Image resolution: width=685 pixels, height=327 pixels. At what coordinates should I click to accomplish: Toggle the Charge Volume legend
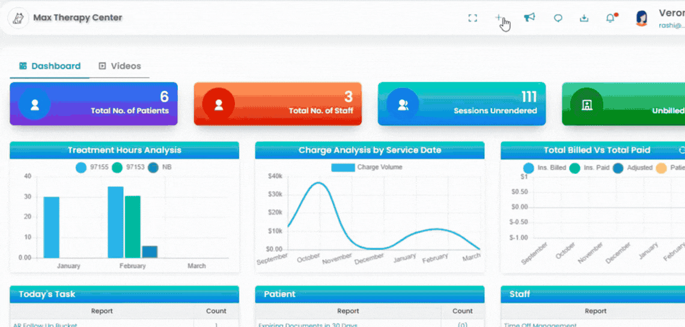(367, 167)
